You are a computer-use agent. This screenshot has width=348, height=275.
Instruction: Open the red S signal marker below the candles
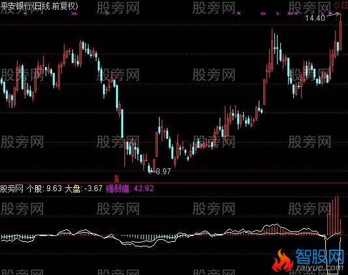117,178
